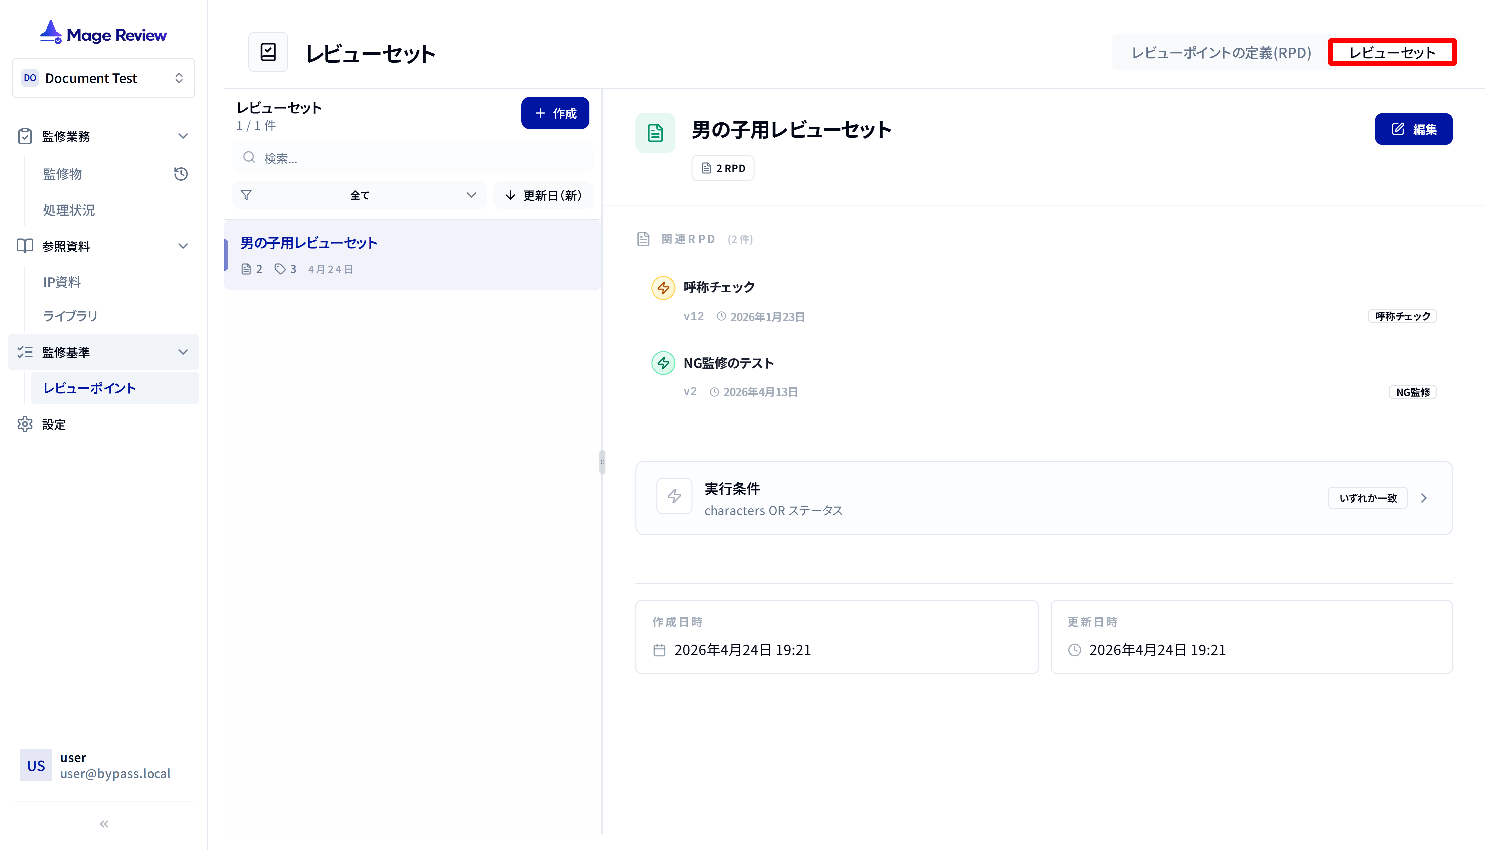Switch to レビューポイントの定義(RPD) tab

1222,53
